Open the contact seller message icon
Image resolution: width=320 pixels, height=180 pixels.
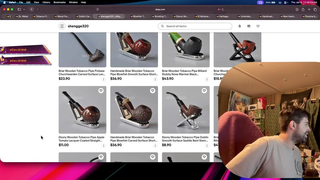tap(249, 26)
